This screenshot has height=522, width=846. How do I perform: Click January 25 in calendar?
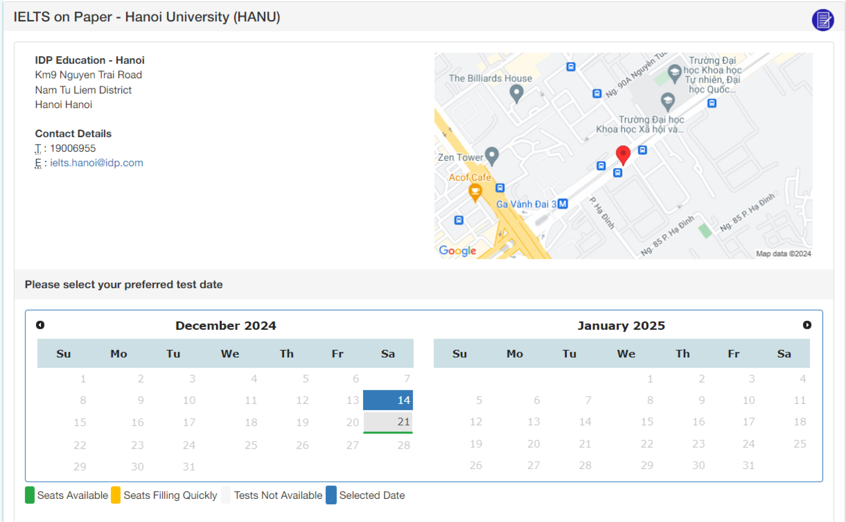pos(799,444)
